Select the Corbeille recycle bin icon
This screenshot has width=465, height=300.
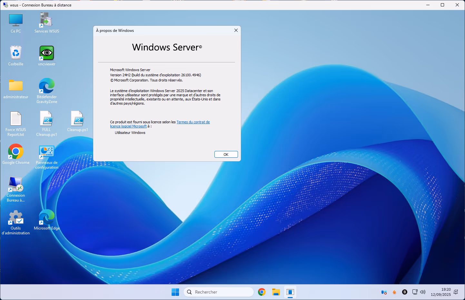point(16,56)
